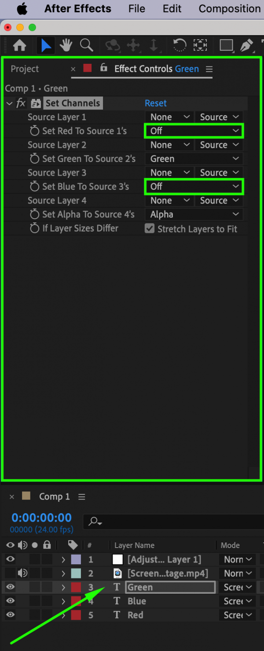This screenshot has width=264, height=651.
Task: Hide the Blue layer with its eye icon
Action: coord(10,601)
